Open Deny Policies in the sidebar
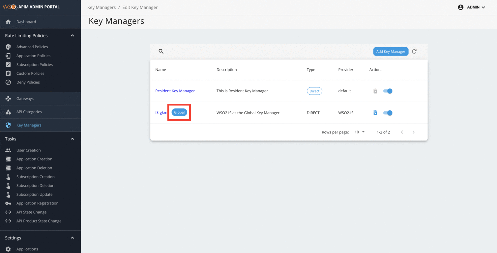Image resolution: width=497 pixels, height=253 pixels. [29, 82]
